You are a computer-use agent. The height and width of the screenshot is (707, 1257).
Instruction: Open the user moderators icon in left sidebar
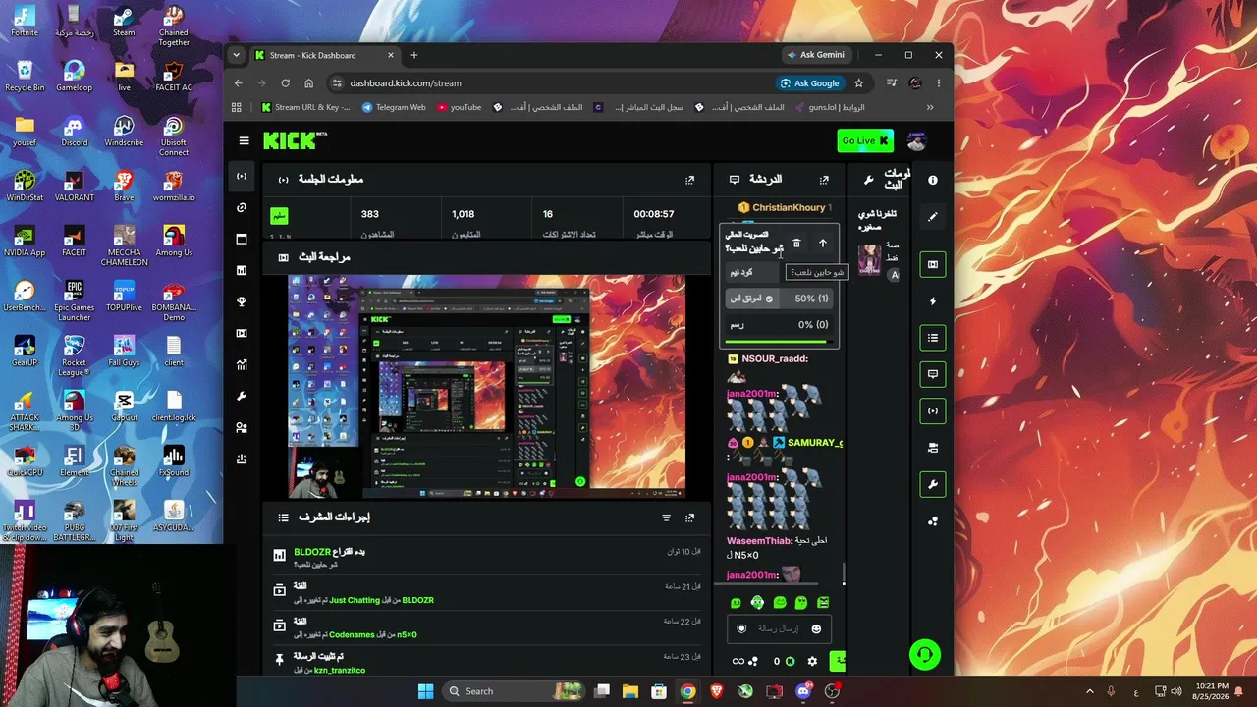(x=242, y=428)
